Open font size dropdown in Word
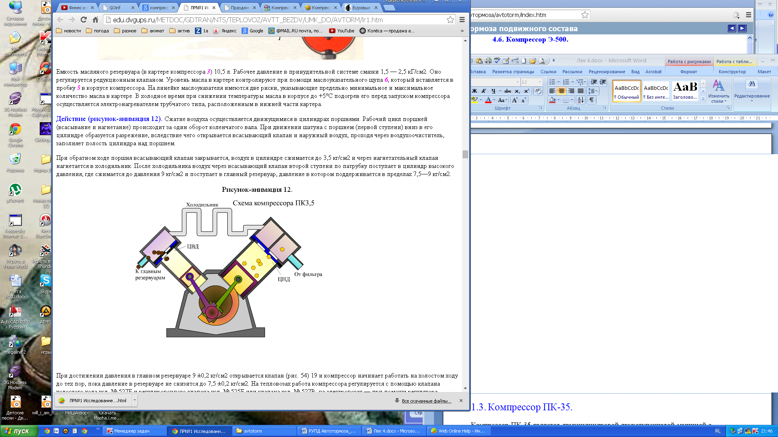 click(x=540, y=82)
